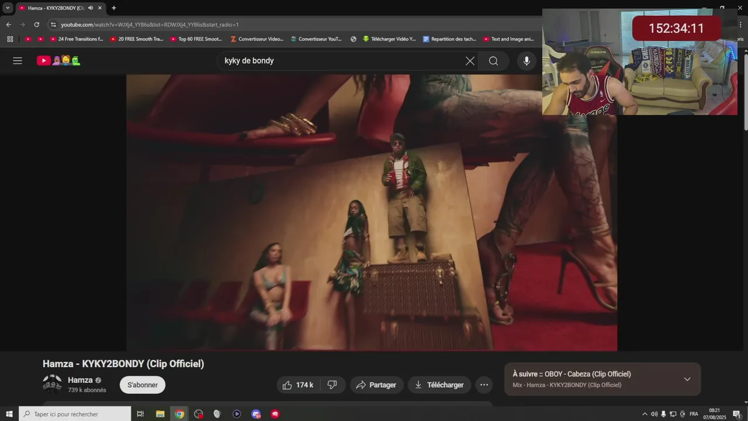This screenshot has height=421, width=748.
Task: Click the video title KYKY2BONDY (Clip Officiel)
Action: [123, 364]
